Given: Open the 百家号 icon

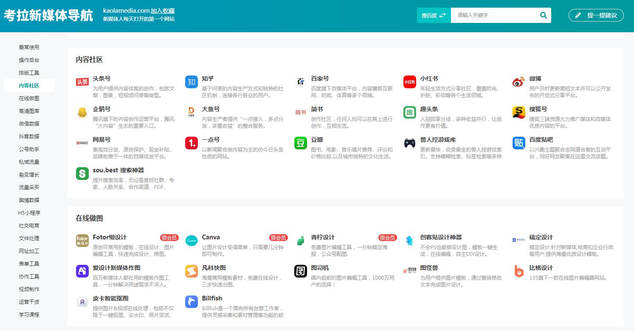Looking at the screenshot, I should coord(301,82).
